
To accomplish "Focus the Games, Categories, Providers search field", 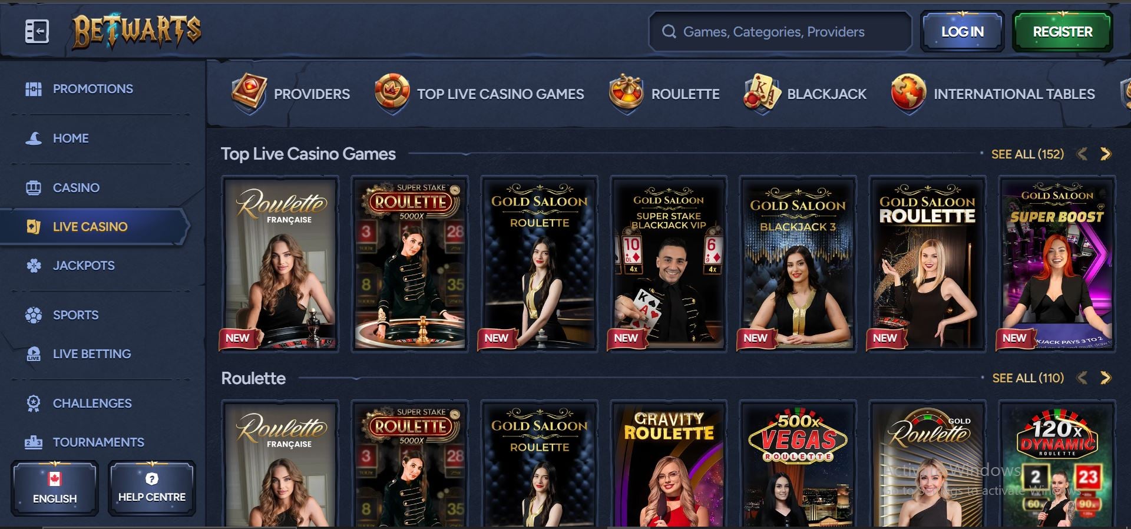I will 780,32.
